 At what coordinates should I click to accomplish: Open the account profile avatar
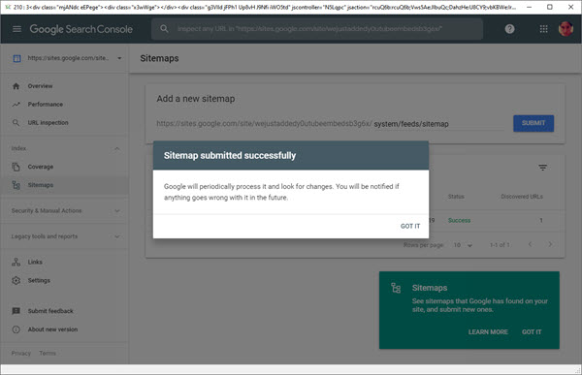(566, 28)
